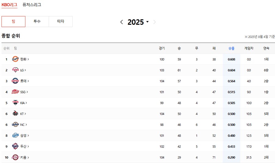The width and height of the screenshot is (275, 163).
Task: Select the 팀 category tab
Action: (x=13, y=22)
